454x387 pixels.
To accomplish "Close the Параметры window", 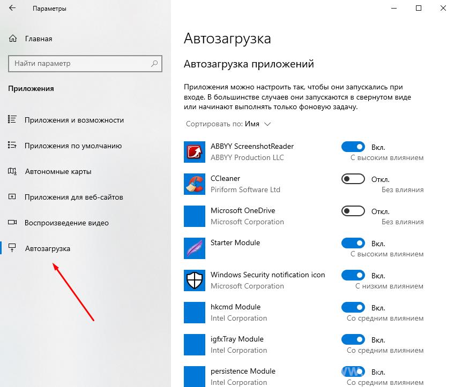I will tap(443, 8).
